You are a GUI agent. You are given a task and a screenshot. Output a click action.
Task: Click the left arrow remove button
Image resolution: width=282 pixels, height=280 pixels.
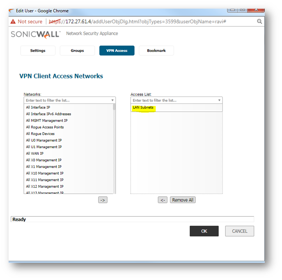[x=163, y=200]
